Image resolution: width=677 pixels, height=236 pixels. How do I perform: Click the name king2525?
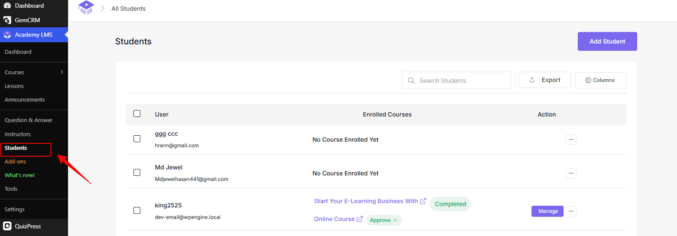pos(168,205)
